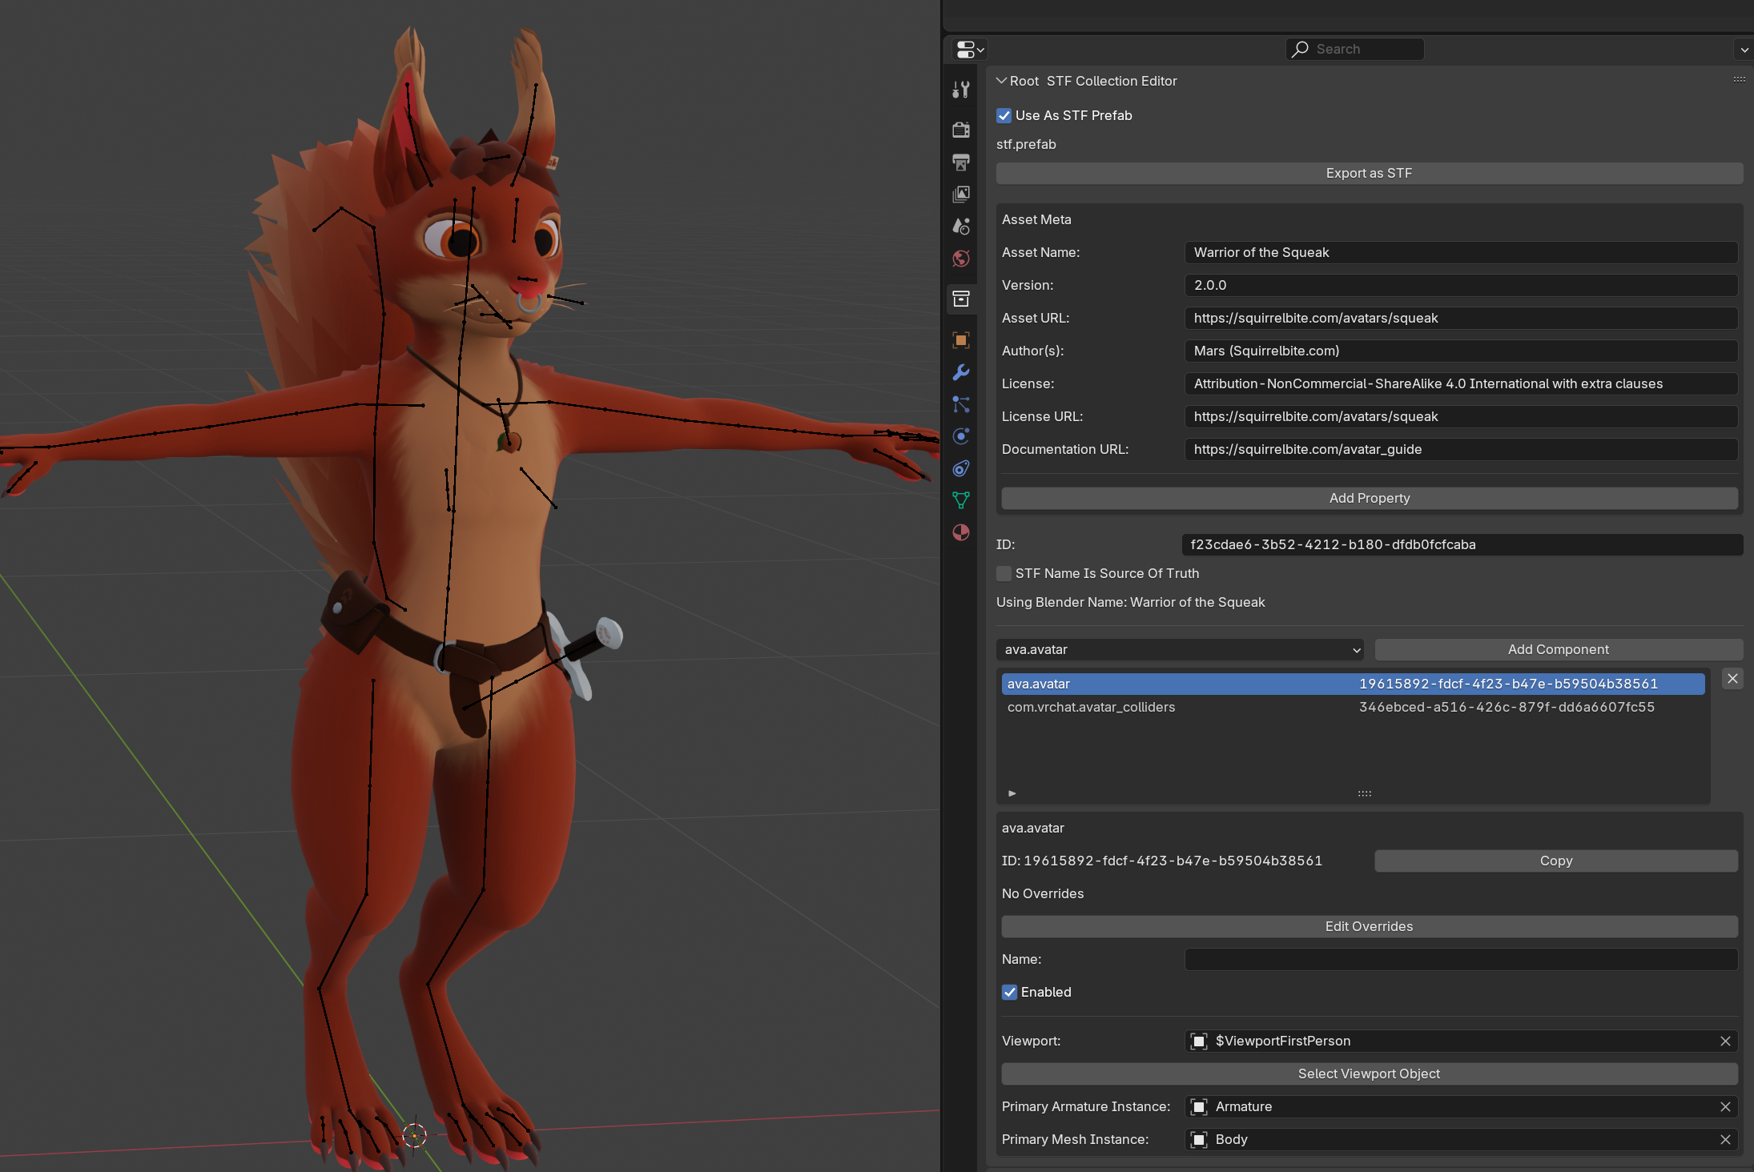Viewport: 1754px width, 1172px height.
Task: Click the 'No Overrides' label
Action: [x=1043, y=893]
